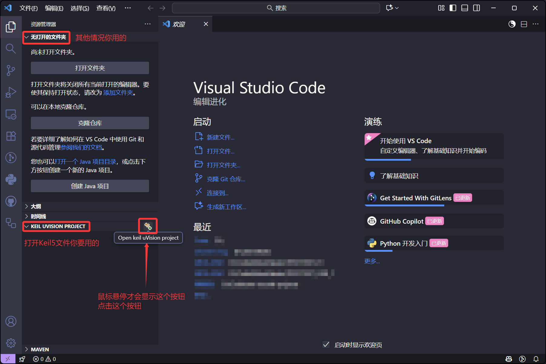Open the Run and Debug view
The width and height of the screenshot is (546, 364).
click(x=11, y=92)
